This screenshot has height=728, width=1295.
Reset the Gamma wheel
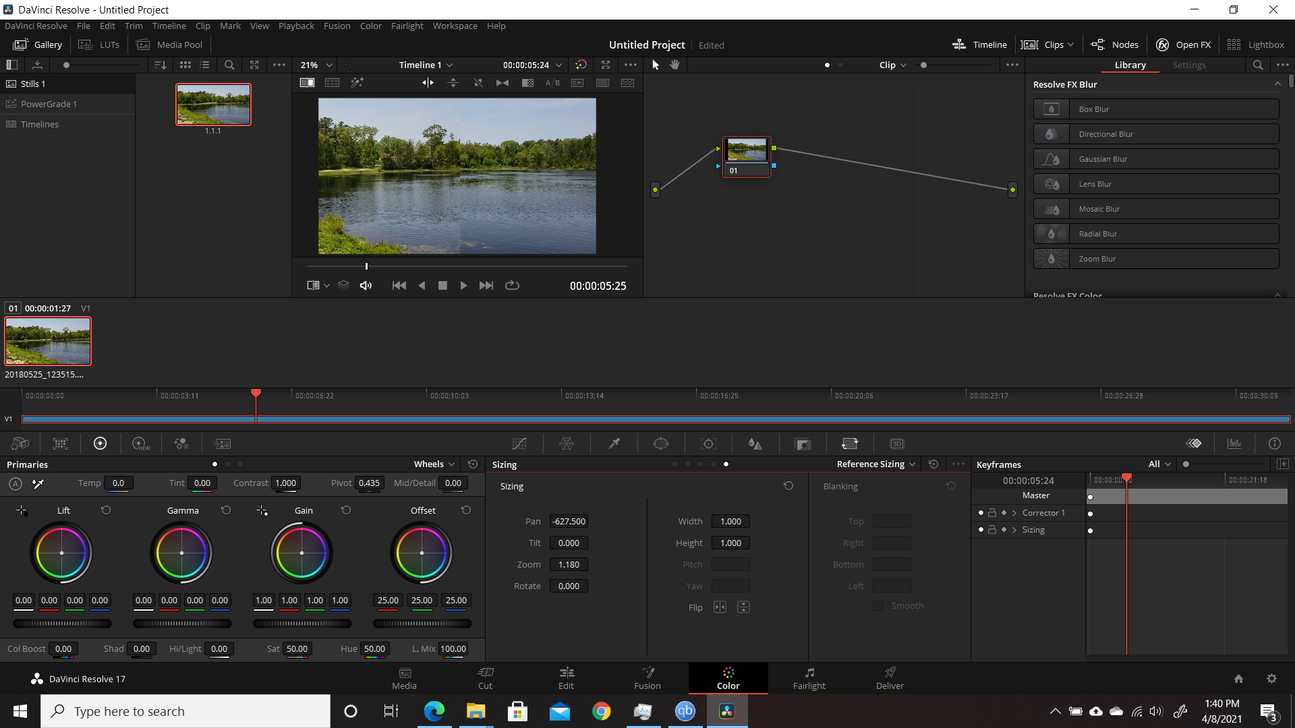pos(226,510)
